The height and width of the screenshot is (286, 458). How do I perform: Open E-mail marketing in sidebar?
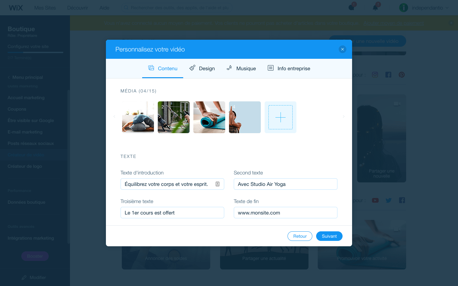tap(25, 132)
